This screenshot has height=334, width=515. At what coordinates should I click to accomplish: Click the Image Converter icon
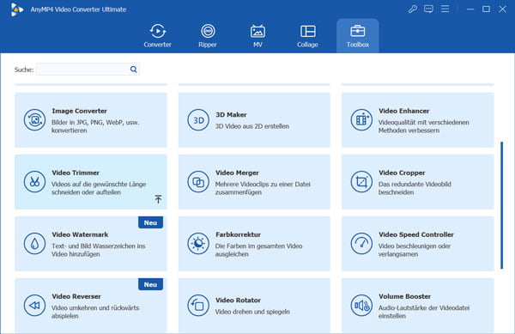(x=34, y=120)
